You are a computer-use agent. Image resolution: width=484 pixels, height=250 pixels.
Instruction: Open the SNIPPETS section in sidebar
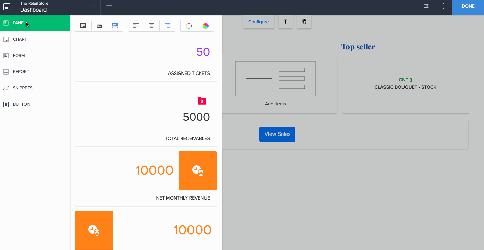click(22, 88)
